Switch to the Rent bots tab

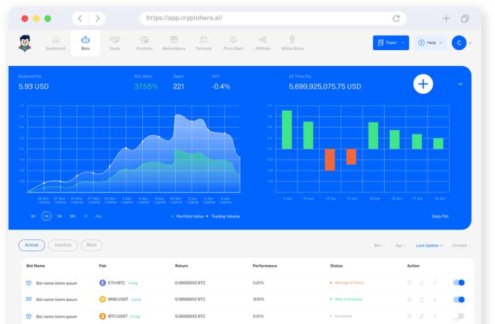click(x=91, y=245)
